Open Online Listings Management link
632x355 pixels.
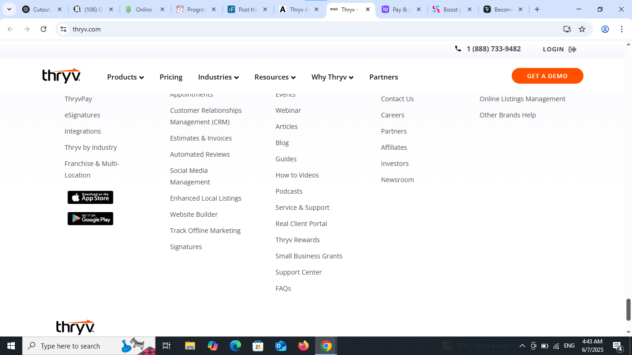[x=522, y=99]
